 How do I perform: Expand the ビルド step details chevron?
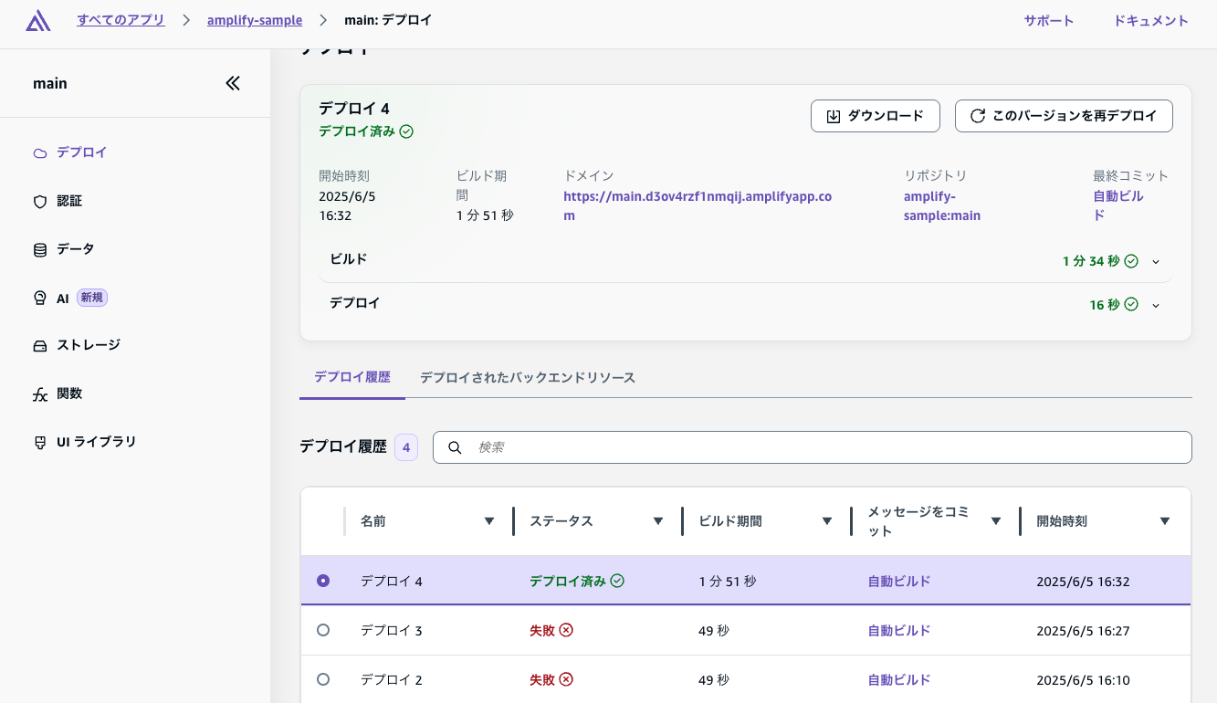tap(1156, 262)
